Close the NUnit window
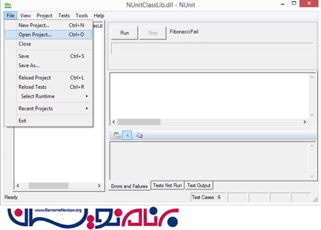The height and width of the screenshot is (230, 321). tap(309, 3)
